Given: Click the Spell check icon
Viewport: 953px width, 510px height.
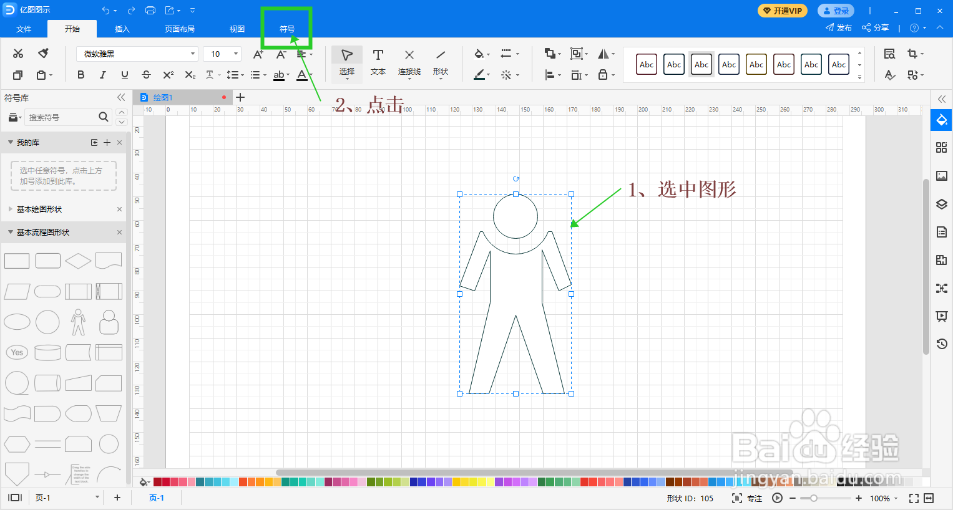Looking at the screenshot, I should [890, 75].
